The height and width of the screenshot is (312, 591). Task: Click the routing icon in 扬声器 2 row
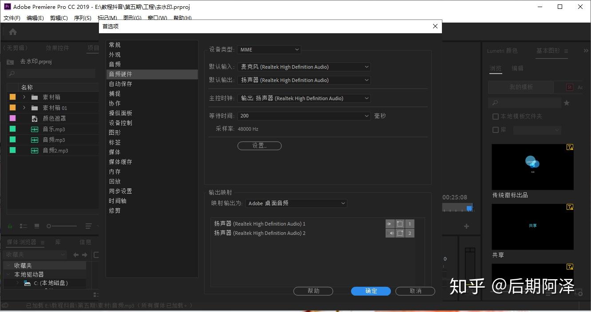[x=400, y=233]
